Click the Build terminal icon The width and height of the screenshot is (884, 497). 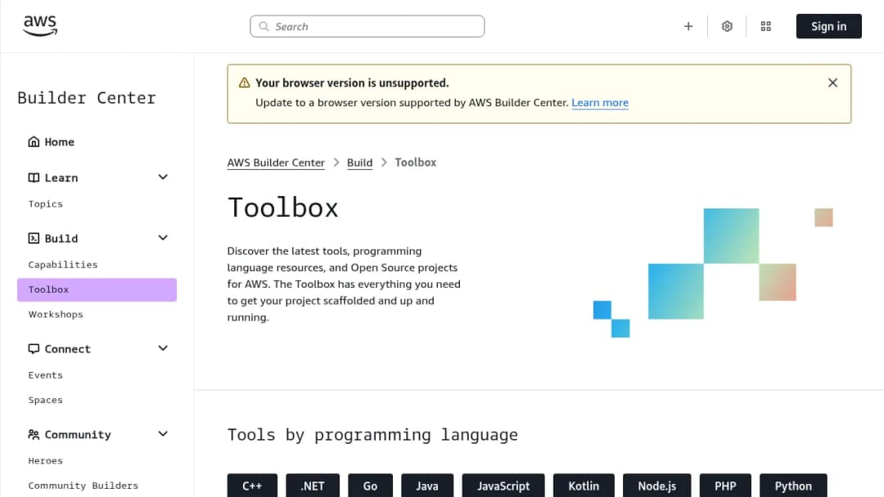(34, 239)
